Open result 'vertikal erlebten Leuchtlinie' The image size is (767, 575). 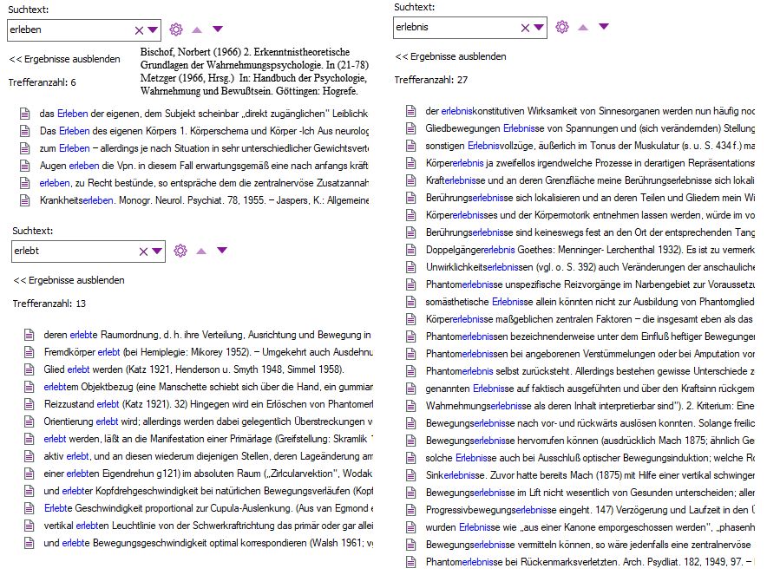(208, 526)
